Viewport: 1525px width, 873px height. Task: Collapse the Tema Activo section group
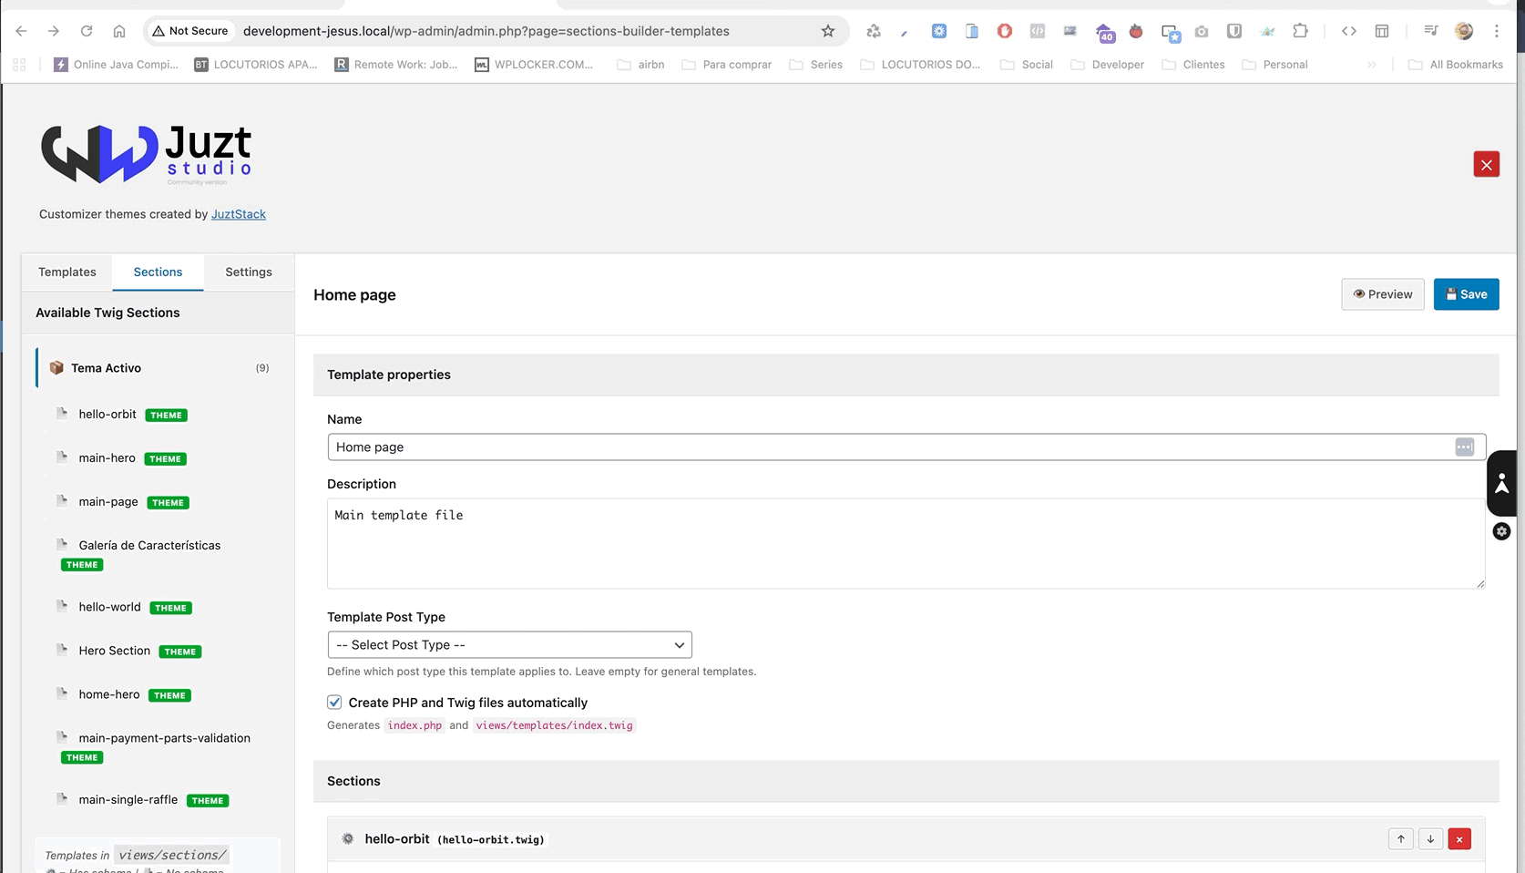[159, 368]
